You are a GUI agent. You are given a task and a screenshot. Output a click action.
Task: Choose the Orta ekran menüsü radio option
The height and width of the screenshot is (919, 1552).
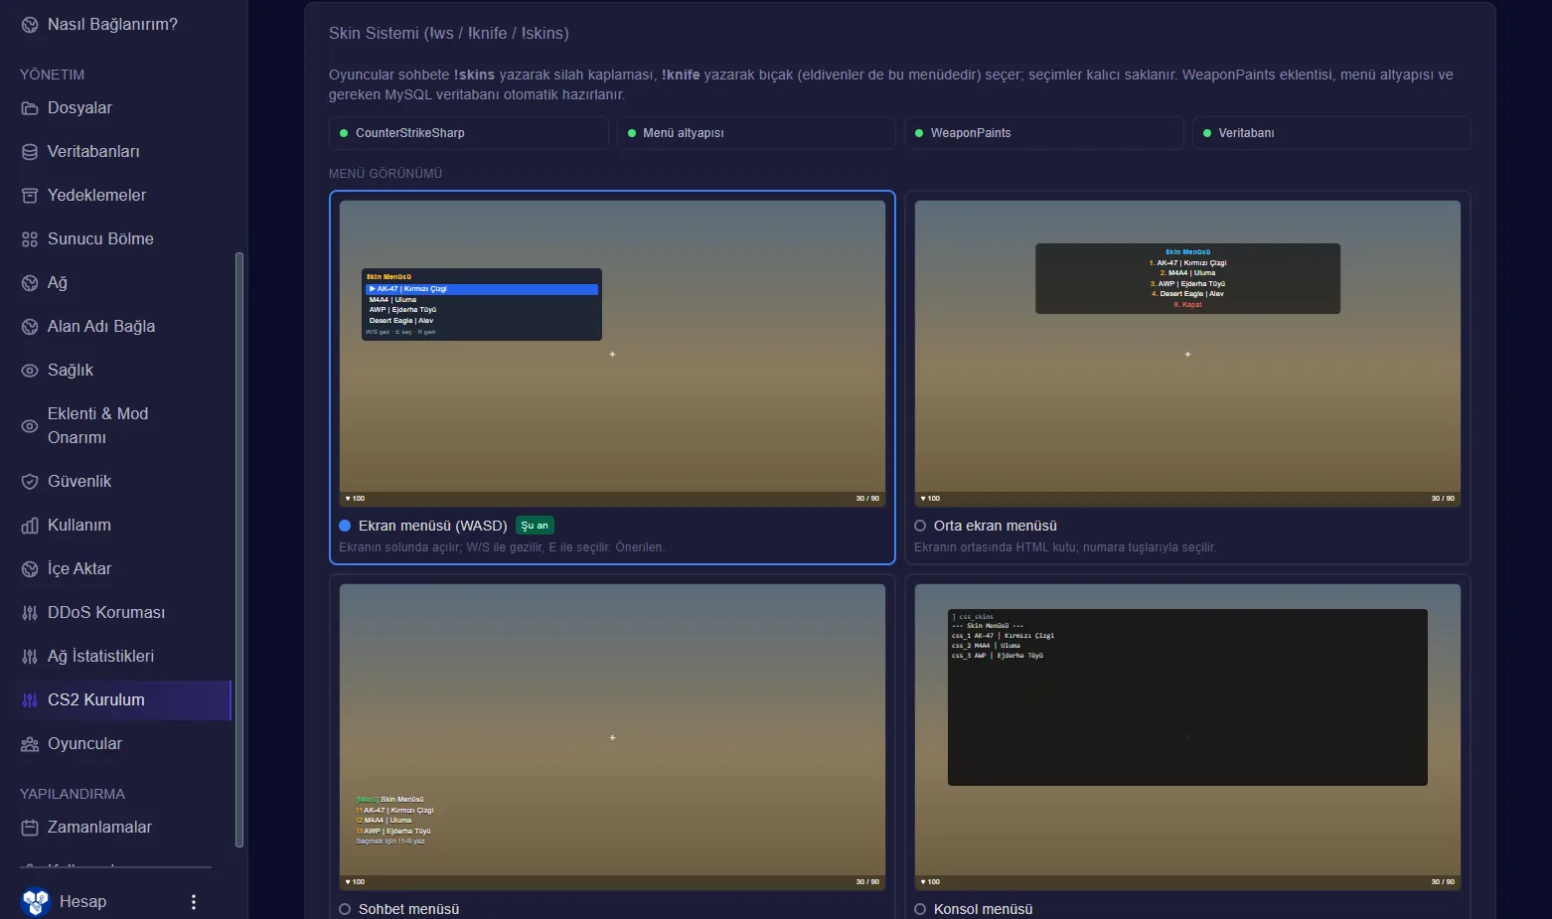click(920, 526)
